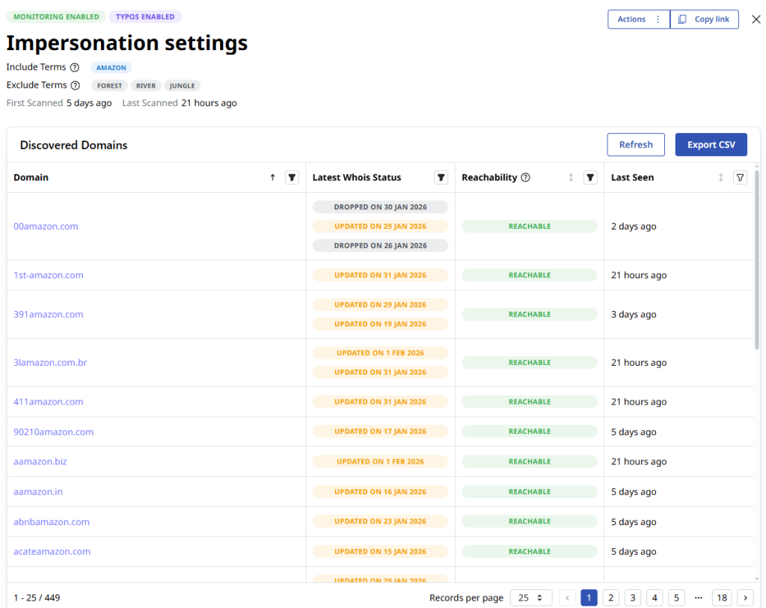
Task: Click the next page chevron
Action: (x=745, y=598)
